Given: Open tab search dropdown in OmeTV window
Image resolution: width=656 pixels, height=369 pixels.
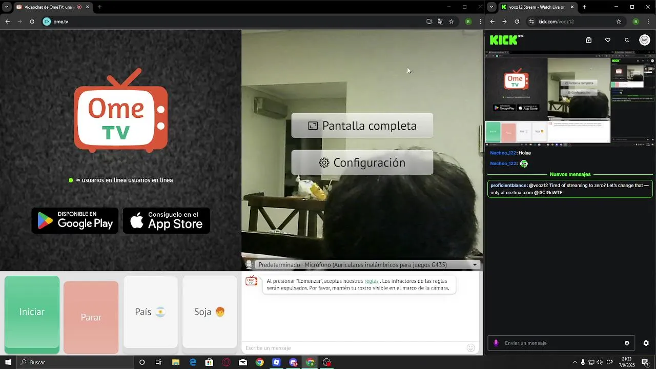Looking at the screenshot, I should click(7, 7).
